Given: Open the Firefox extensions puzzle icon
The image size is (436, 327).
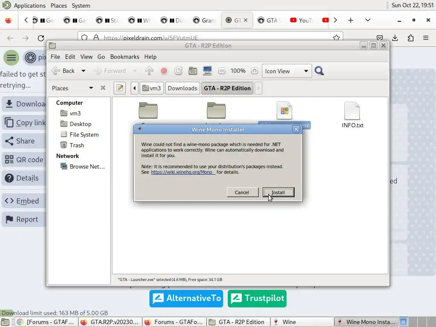Looking at the screenshot, I should coord(410,38).
